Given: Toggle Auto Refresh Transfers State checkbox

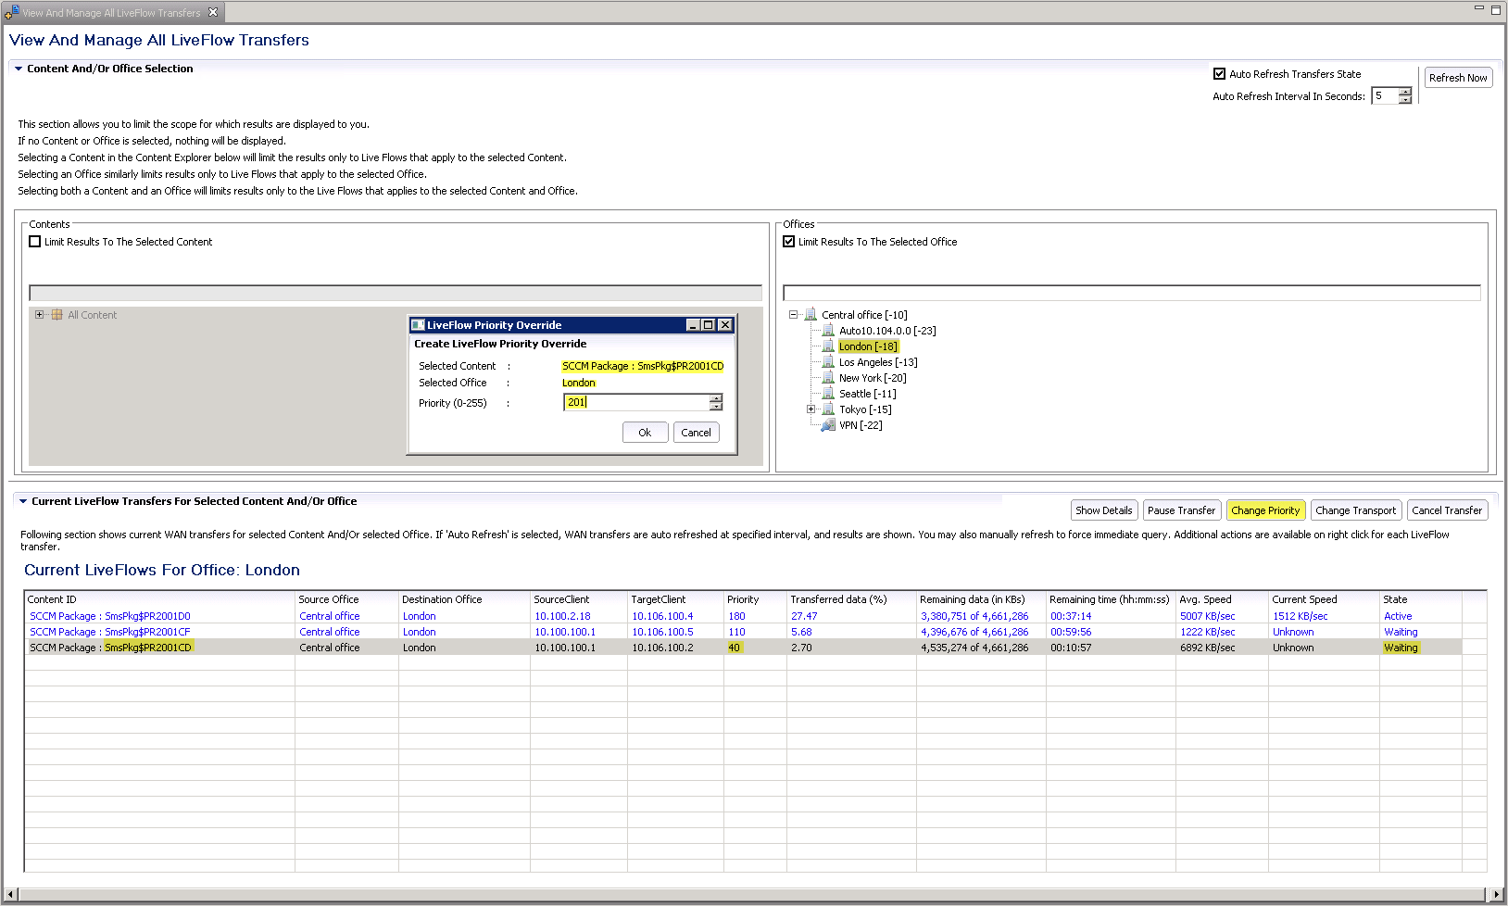Looking at the screenshot, I should (1219, 74).
